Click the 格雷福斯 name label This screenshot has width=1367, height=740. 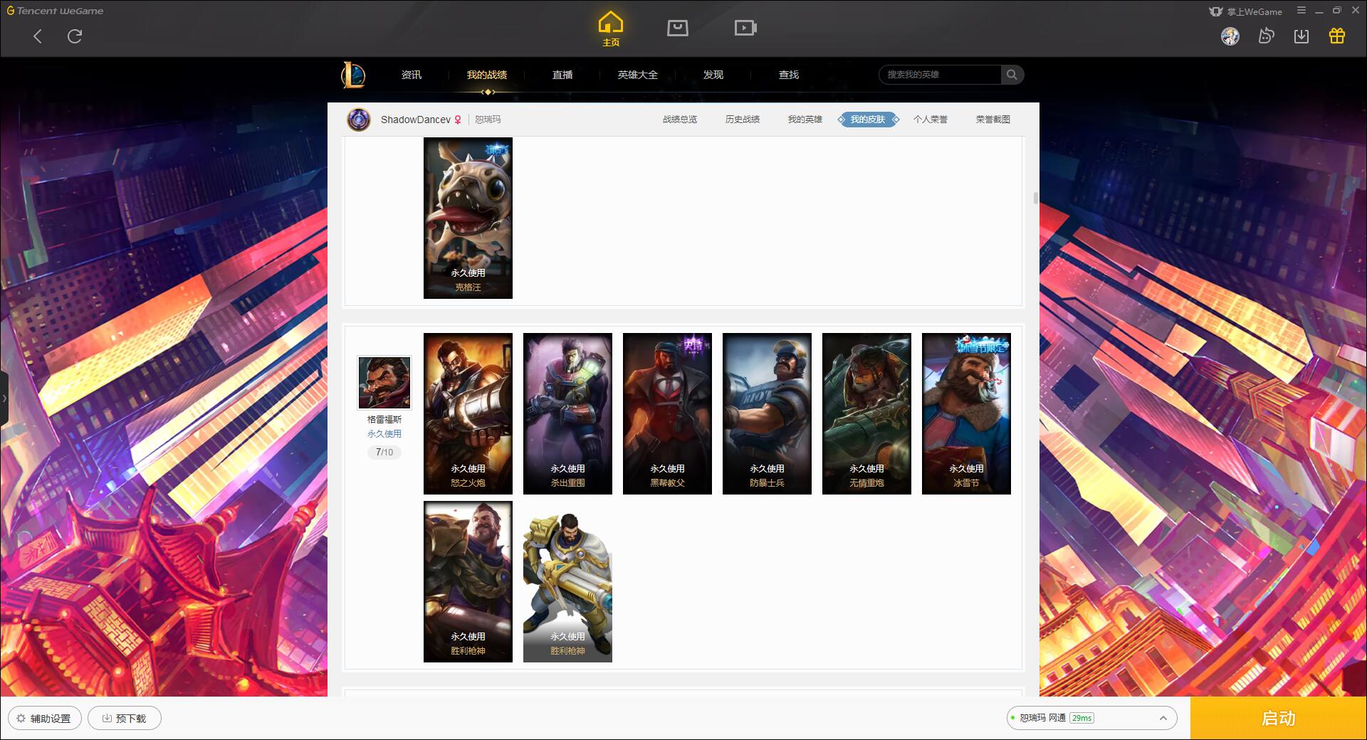pyautogui.click(x=384, y=420)
